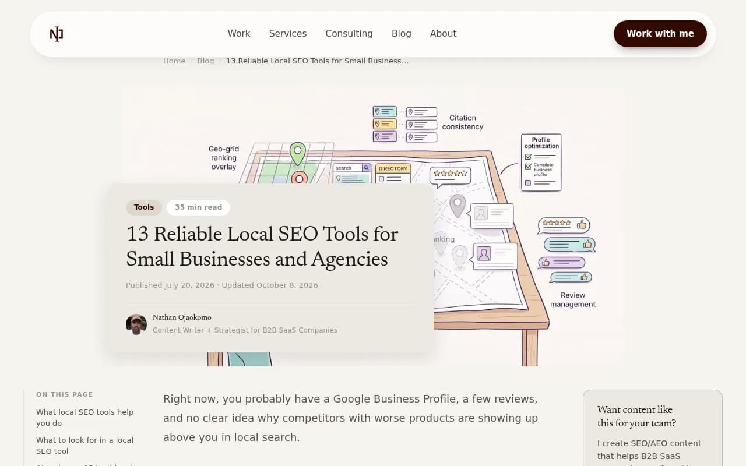Click the green map pin in the hero illustration

click(298, 153)
